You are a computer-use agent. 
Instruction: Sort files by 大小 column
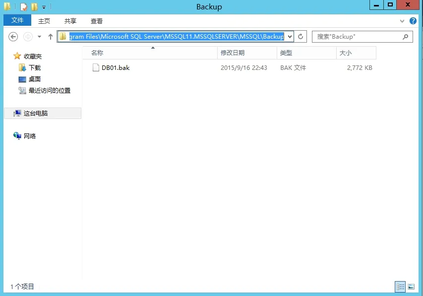357,53
